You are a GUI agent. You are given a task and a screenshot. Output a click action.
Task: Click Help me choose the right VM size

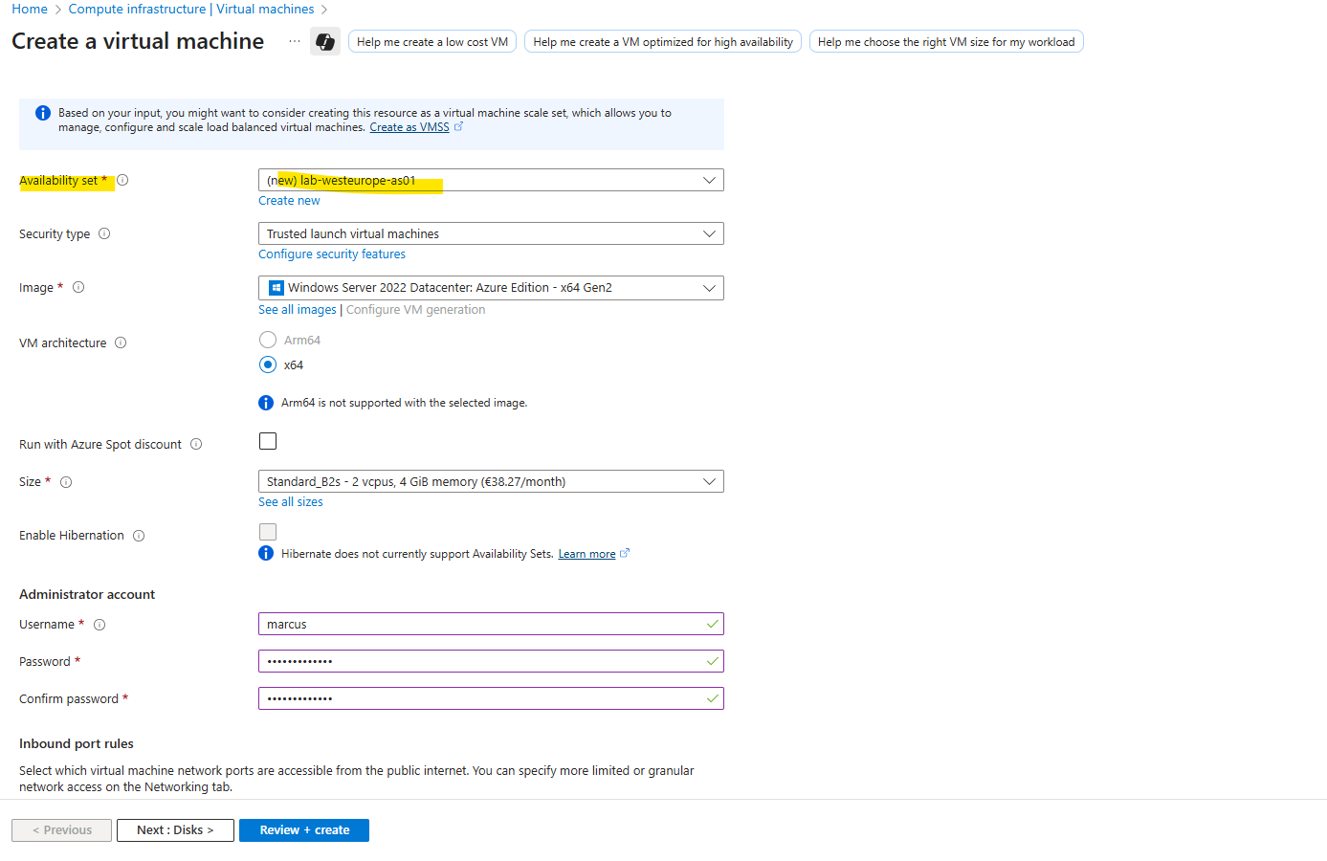[x=946, y=41]
